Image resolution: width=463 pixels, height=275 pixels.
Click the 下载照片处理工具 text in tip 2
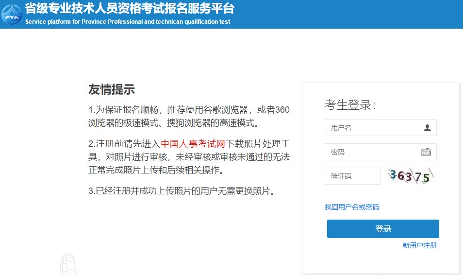[x=257, y=144]
